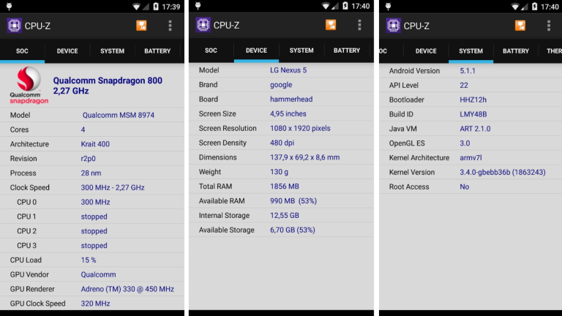Tap the Qualcomm Snapdragon logo
562x316 pixels.
29,86
